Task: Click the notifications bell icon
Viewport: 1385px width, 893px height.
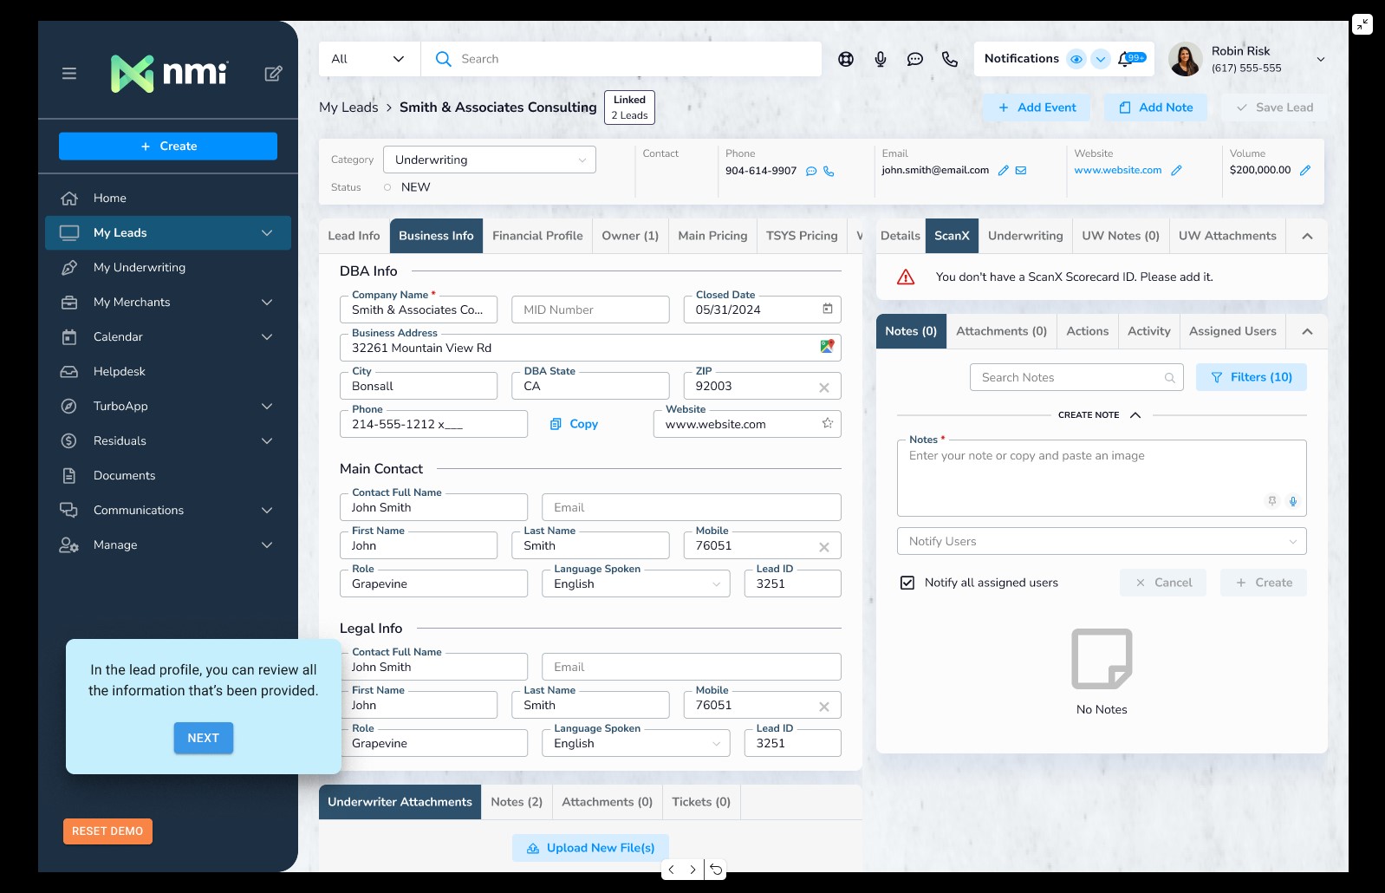Action: pos(1126,59)
